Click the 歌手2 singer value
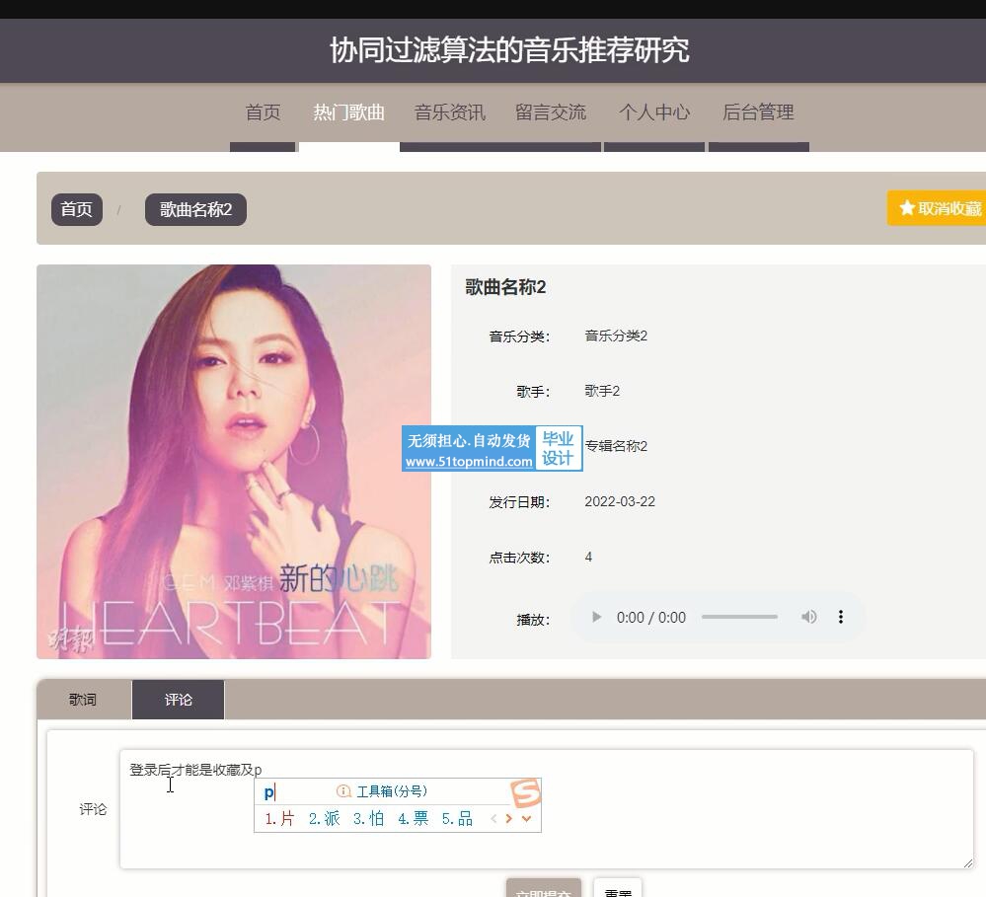 (602, 391)
